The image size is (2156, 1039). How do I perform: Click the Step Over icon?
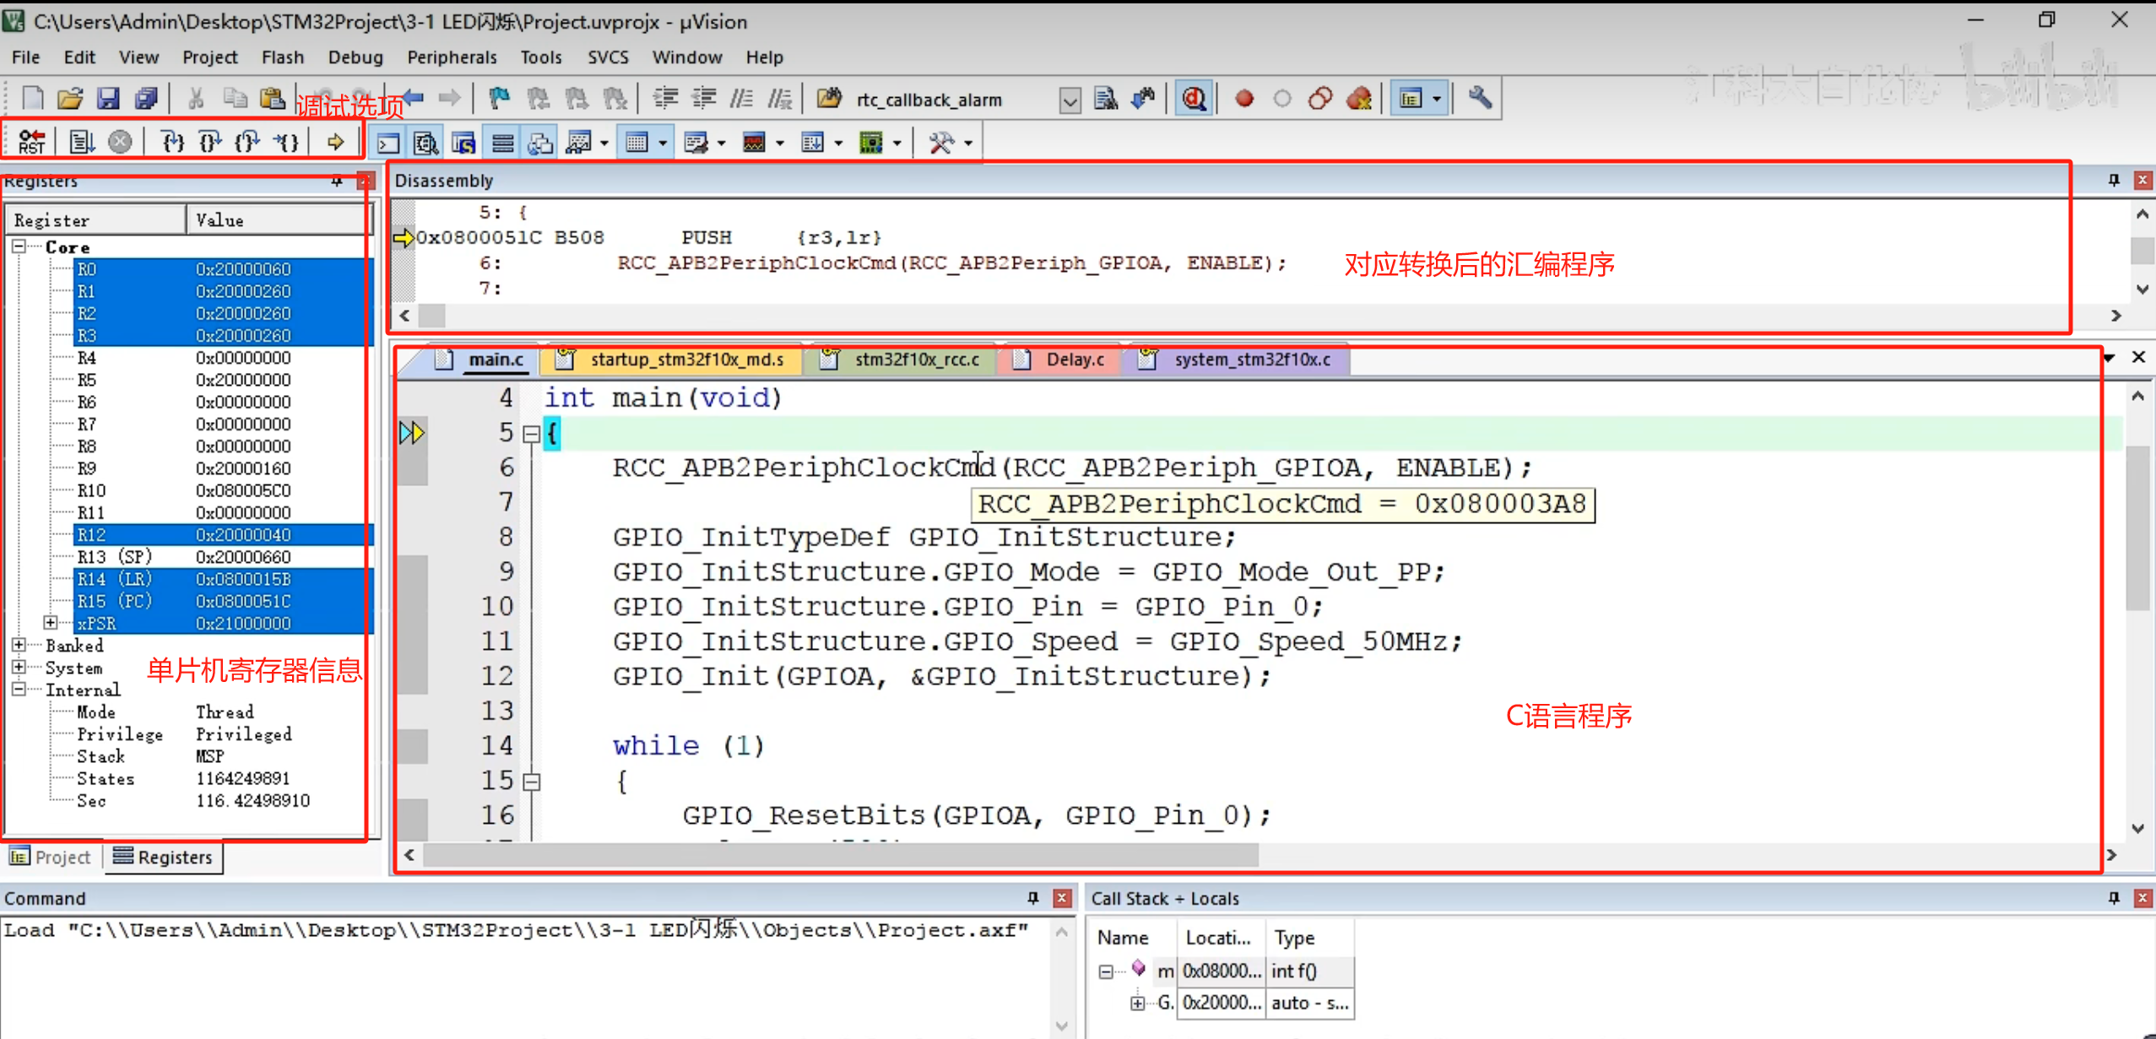click(x=209, y=142)
